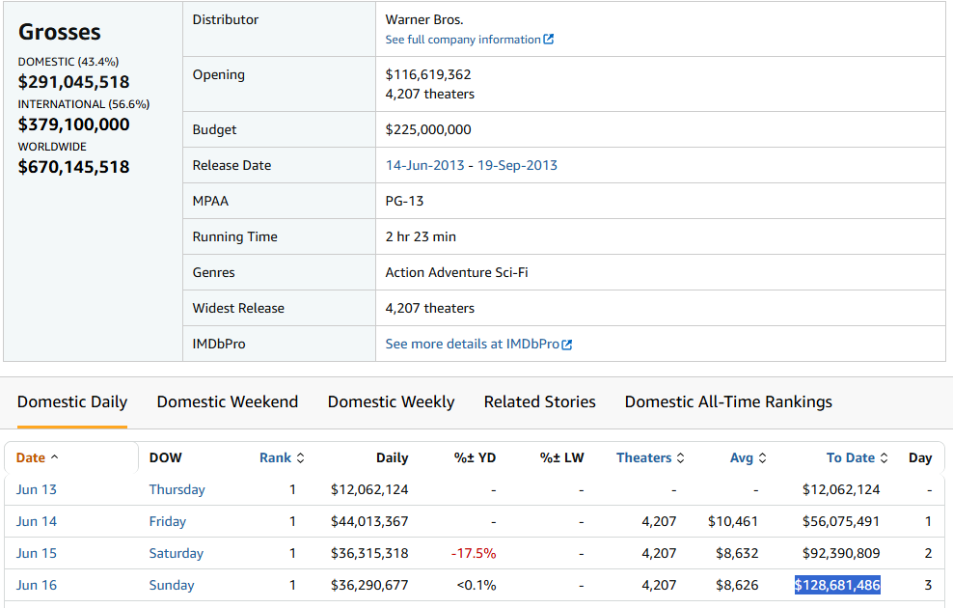Open the Jun 13 date link
This screenshot has height=608, width=953.
click(36, 489)
